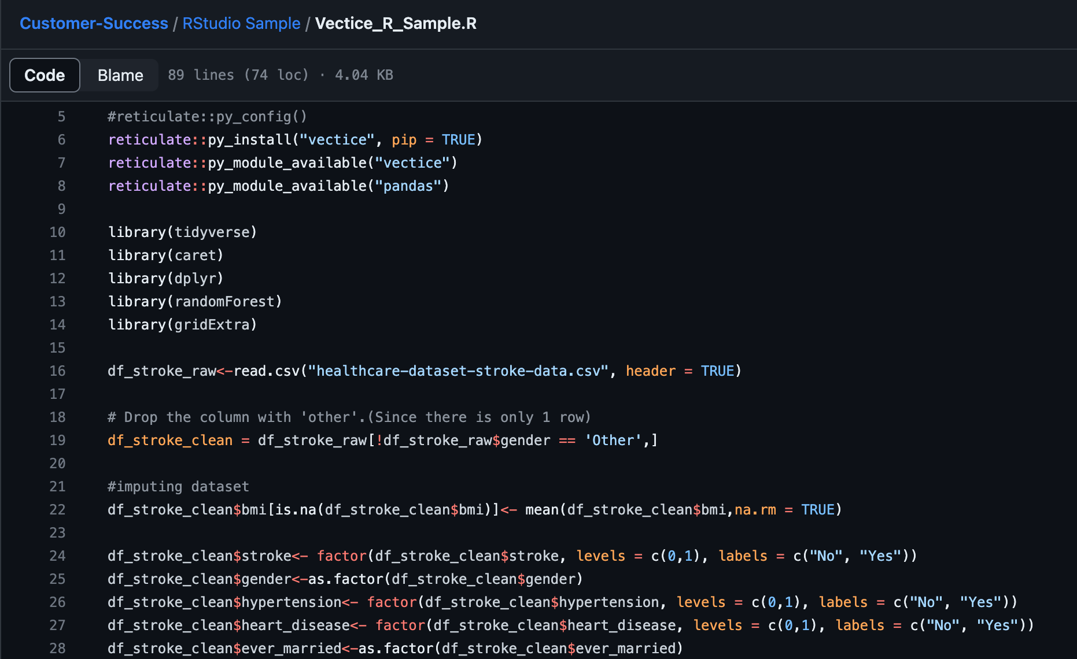The image size is (1077, 659).
Task: Click the py_install function name on line 6
Action: 250,140
